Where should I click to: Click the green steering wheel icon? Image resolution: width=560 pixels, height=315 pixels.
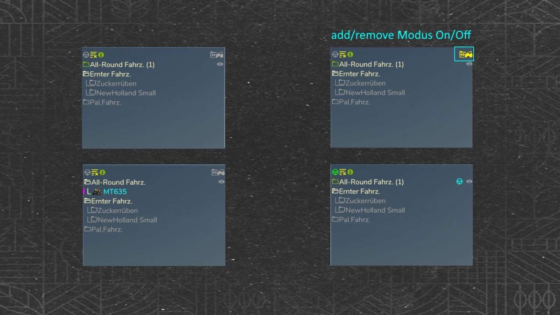[335, 172]
